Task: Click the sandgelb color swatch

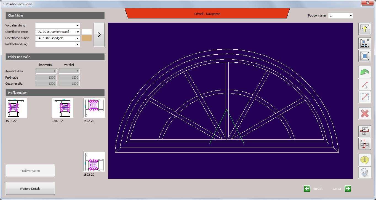Action: [87, 38]
